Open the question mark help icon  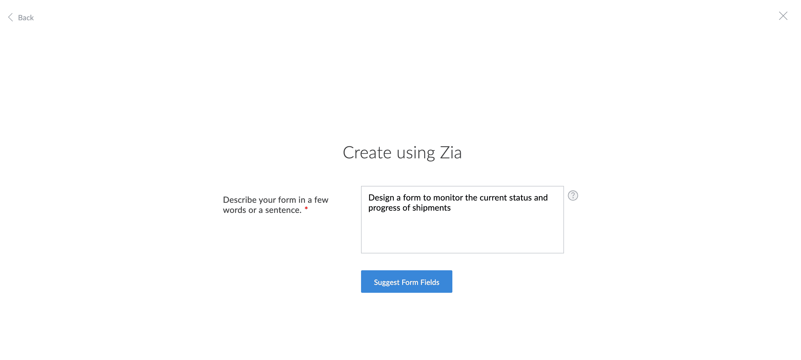coord(573,195)
